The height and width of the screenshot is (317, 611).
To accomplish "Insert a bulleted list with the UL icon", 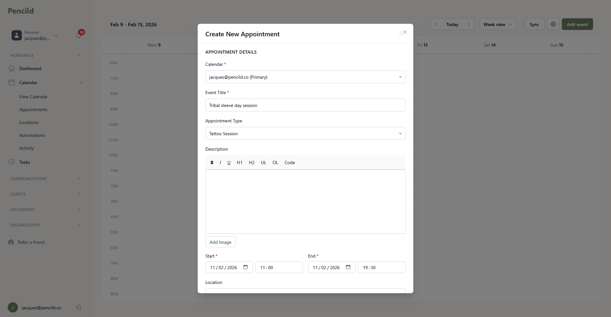I will click(x=263, y=163).
